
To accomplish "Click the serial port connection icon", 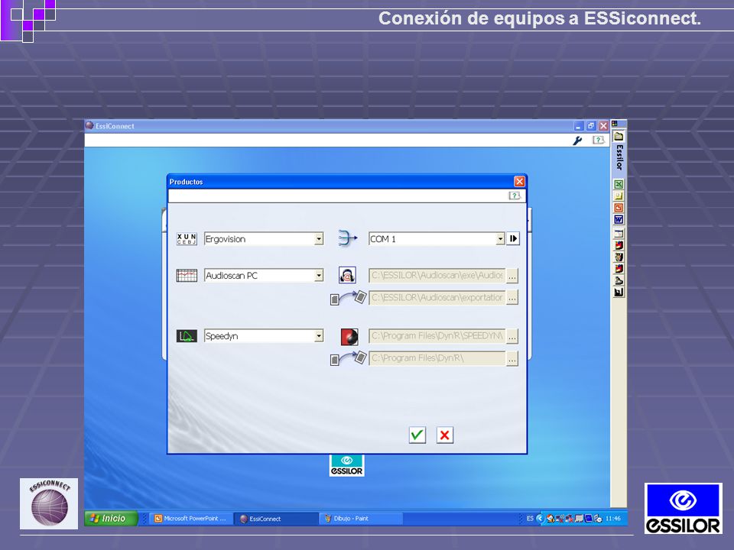I will [x=347, y=238].
